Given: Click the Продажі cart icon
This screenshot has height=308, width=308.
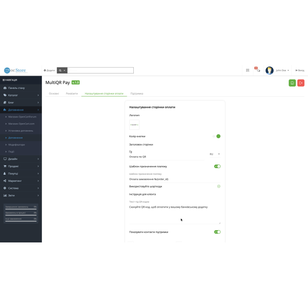Looking at the screenshot, I should click(5, 166).
